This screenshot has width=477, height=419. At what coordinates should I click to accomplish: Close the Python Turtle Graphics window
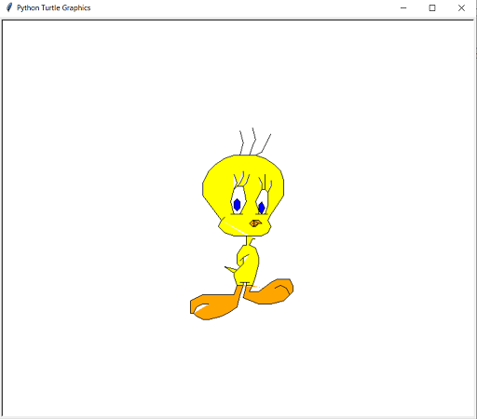[461, 7]
